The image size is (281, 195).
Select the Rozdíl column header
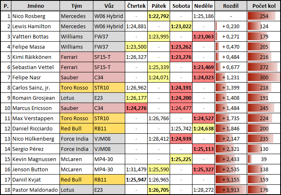230,6
